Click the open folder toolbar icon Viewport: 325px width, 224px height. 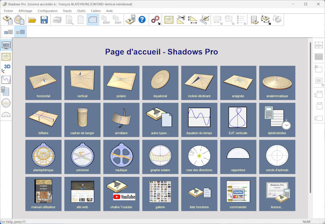tap(32, 20)
